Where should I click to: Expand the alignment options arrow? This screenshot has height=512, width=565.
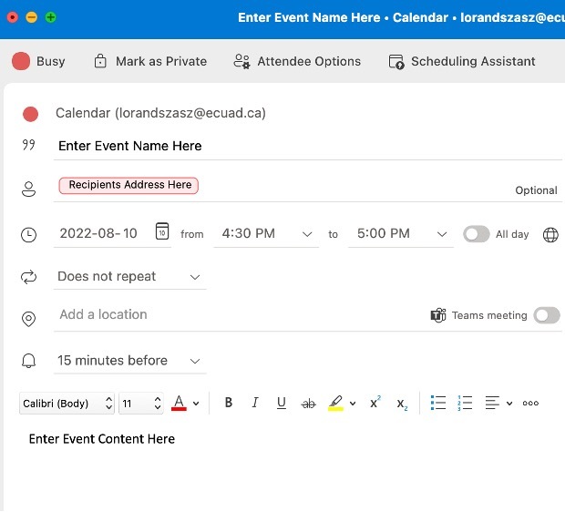coord(509,404)
